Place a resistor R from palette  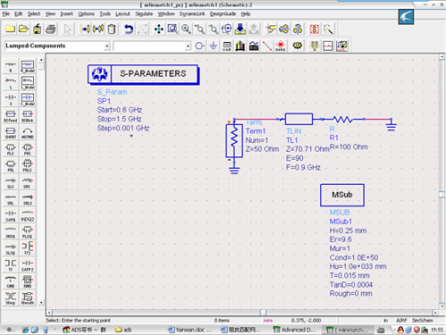[11, 66]
